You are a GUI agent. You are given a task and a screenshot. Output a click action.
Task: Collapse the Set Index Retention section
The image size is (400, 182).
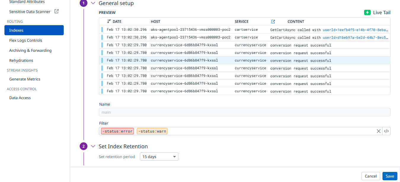[x=93, y=146]
